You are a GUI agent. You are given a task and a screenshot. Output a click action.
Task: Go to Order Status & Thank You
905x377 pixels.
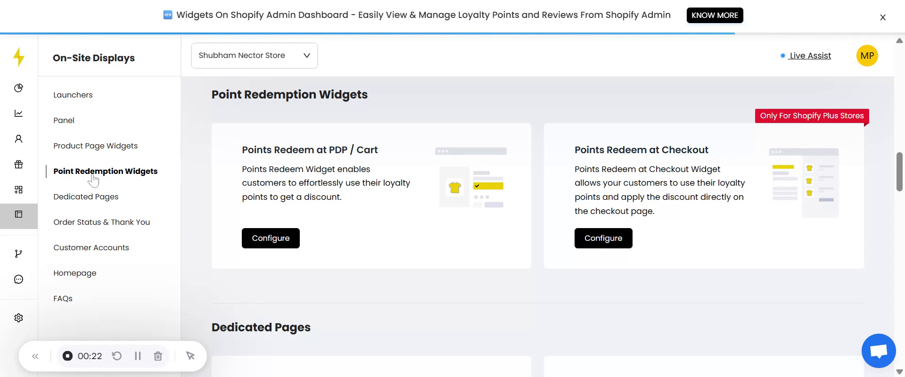point(102,222)
